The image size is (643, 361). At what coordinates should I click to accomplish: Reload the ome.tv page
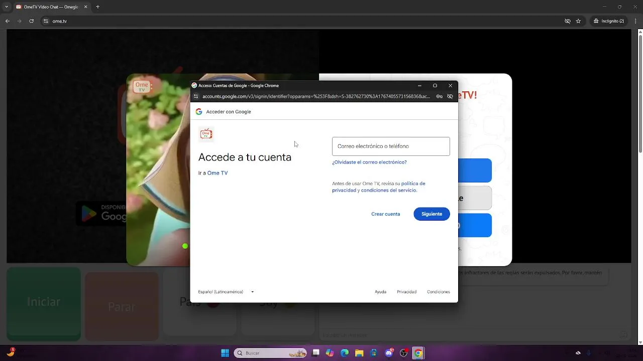point(32,21)
